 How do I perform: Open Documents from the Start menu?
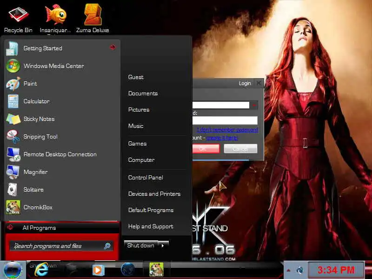[143, 93]
